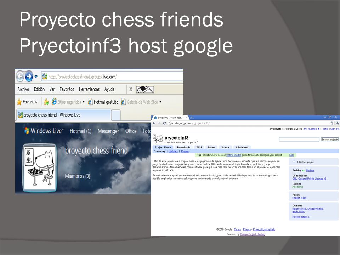Open the Project feeds link
Screen dimensions: 340x255
299,198
